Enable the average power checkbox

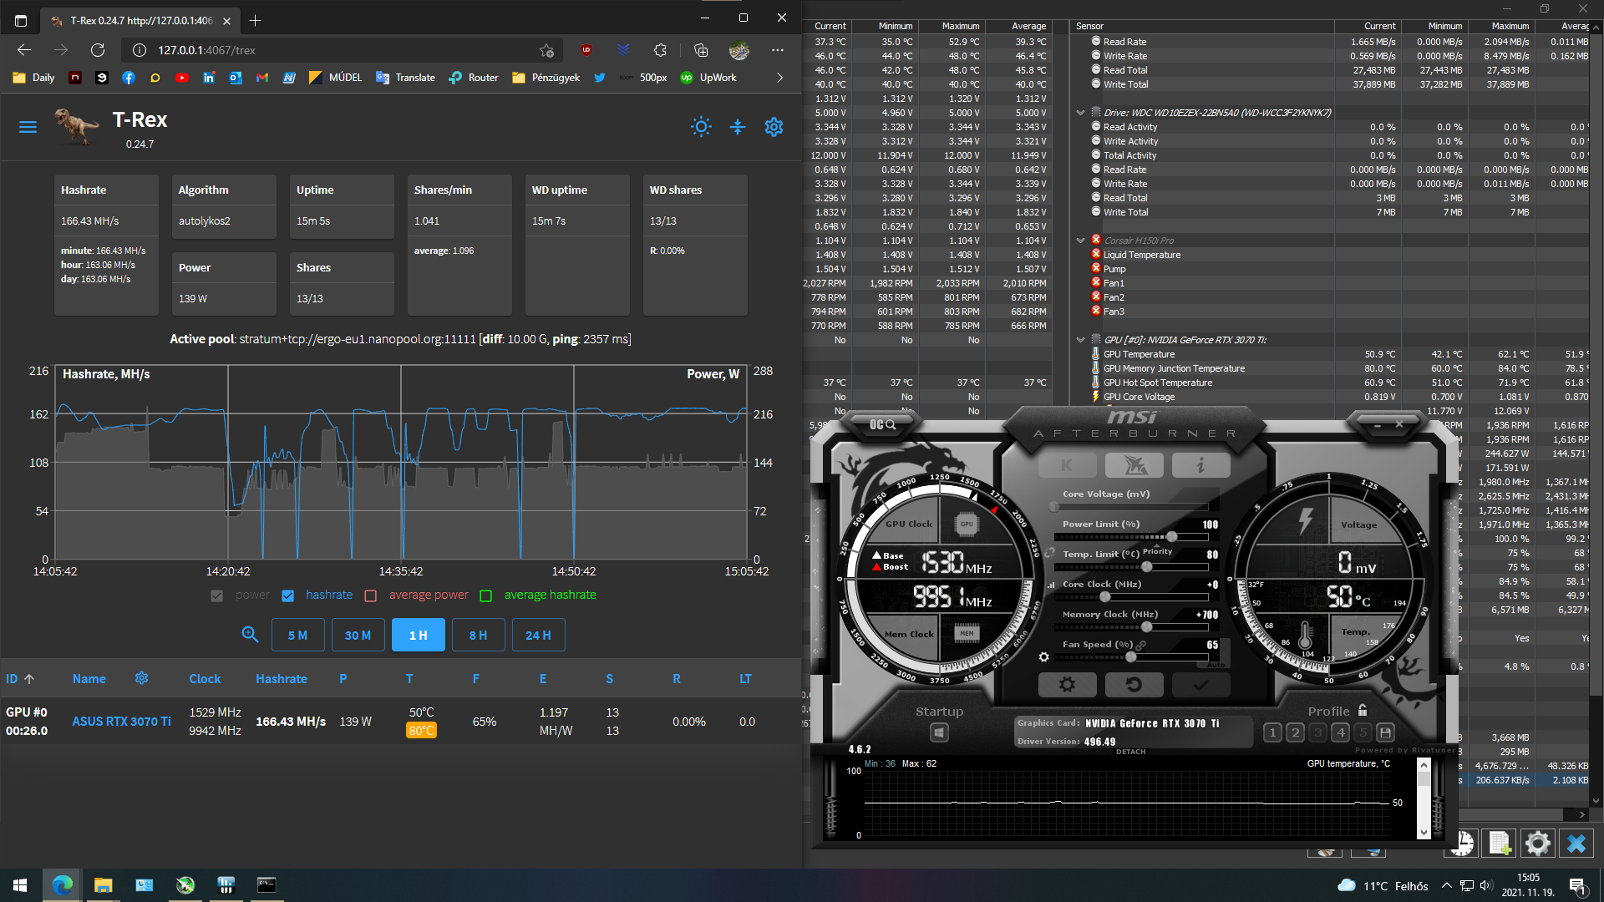click(371, 595)
